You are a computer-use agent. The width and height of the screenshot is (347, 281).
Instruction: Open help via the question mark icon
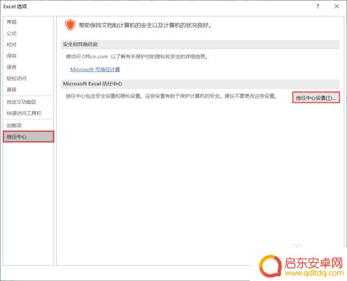(318, 6)
